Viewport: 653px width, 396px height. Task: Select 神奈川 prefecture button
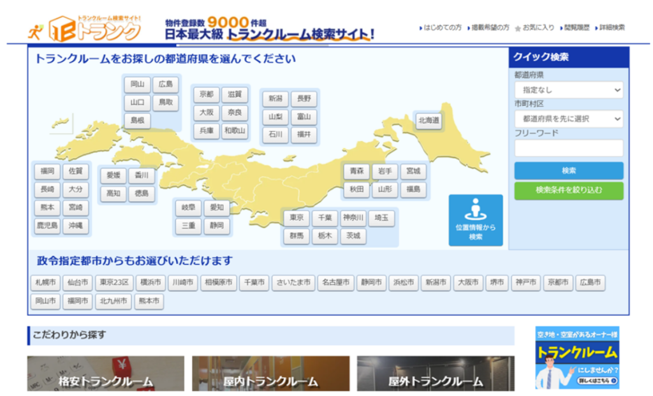click(353, 218)
